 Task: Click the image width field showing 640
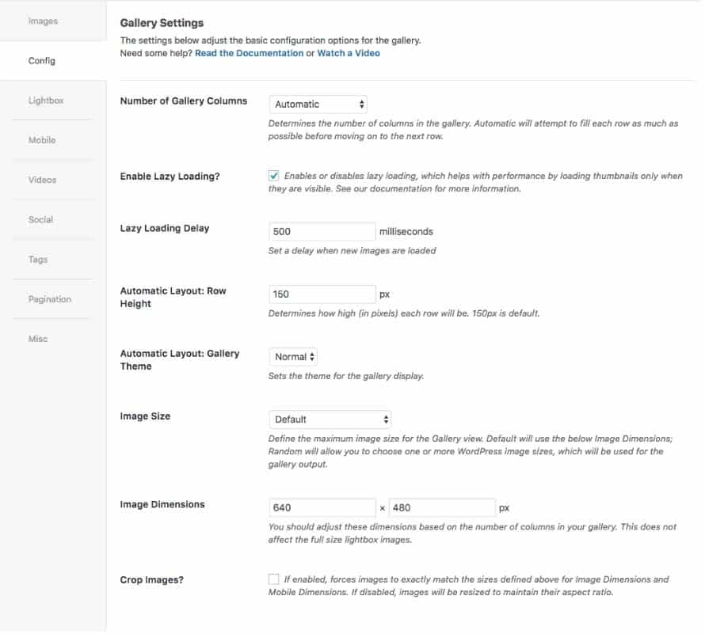tap(322, 508)
